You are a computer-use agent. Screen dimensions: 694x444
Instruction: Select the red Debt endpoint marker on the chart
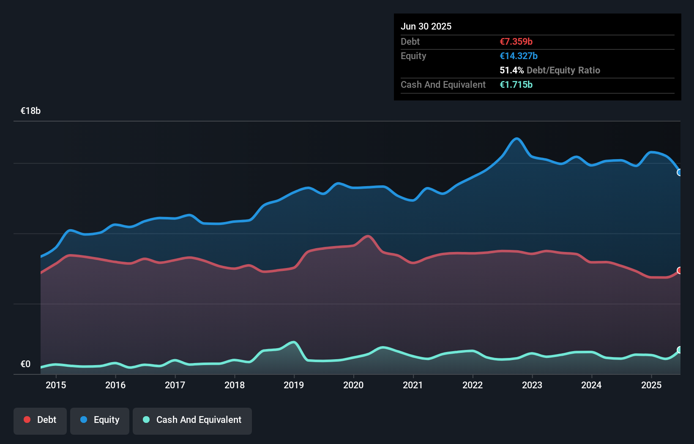point(680,271)
